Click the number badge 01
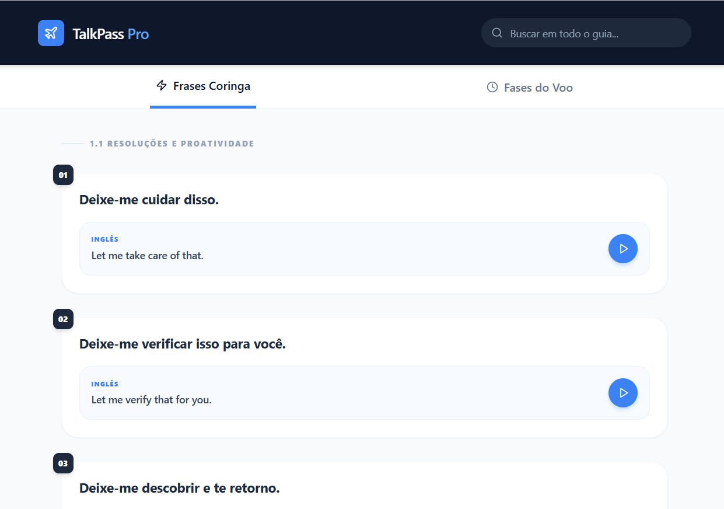724x509 pixels. tap(63, 175)
